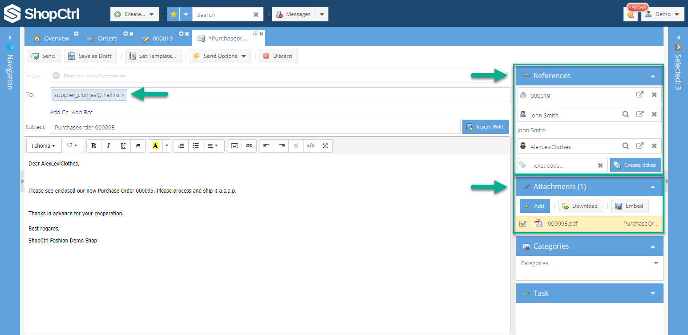
Task: Click the search icon next to John Smith
Action: tap(625, 115)
